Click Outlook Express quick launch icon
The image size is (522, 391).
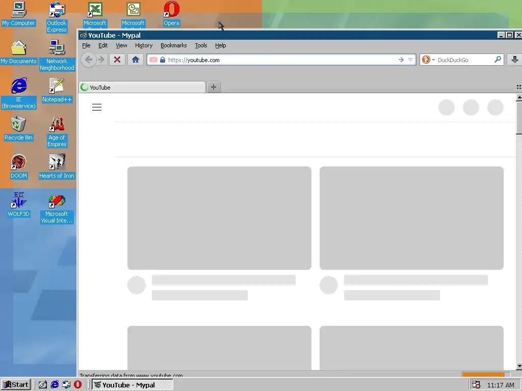click(x=66, y=385)
